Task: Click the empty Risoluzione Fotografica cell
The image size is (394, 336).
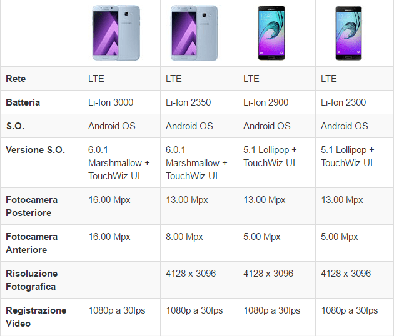Action: 121,280
